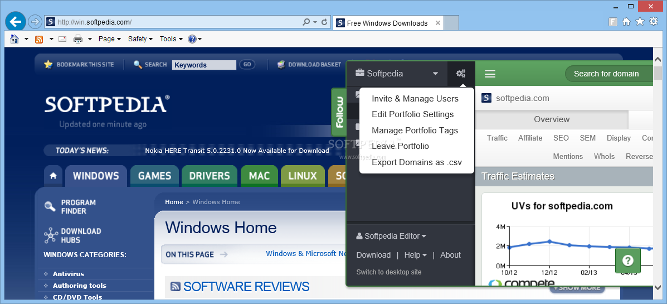Click the Download Hubs network icon

tap(51, 235)
